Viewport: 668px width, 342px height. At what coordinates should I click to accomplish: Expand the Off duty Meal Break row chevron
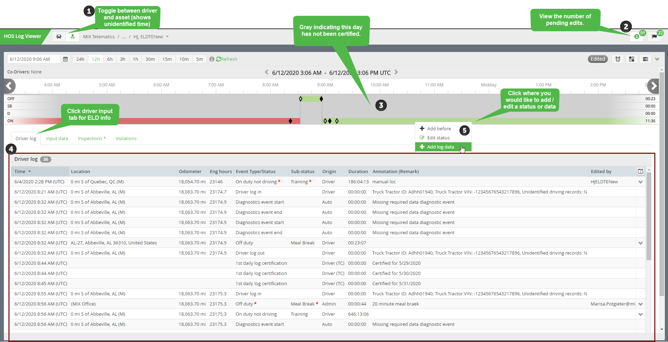pos(641,243)
